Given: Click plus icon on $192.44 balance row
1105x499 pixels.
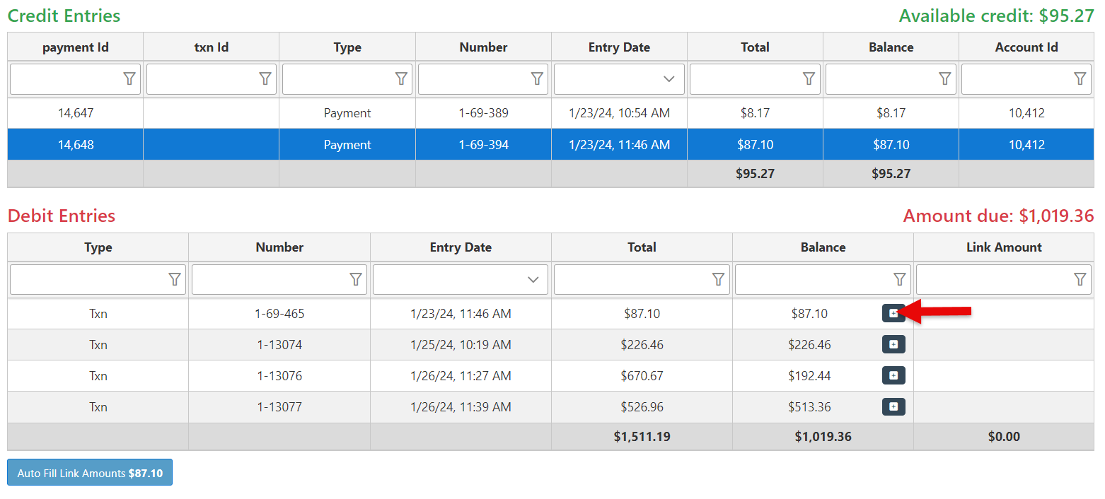Looking at the screenshot, I should point(893,375).
